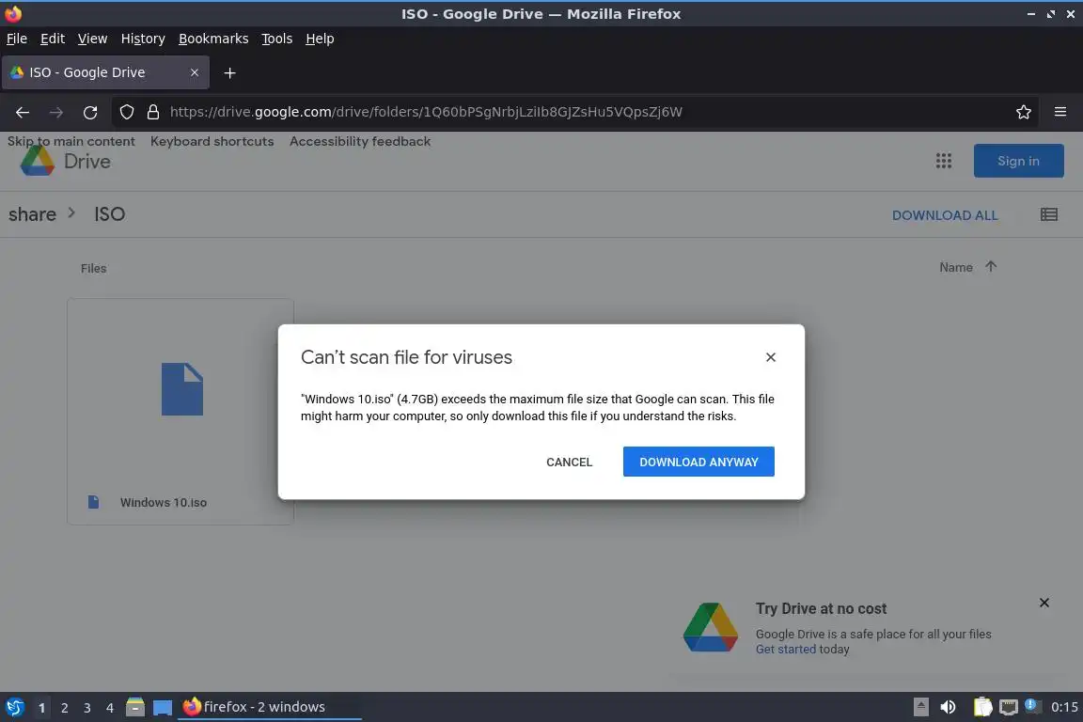Switch to workspace 2

click(64, 708)
